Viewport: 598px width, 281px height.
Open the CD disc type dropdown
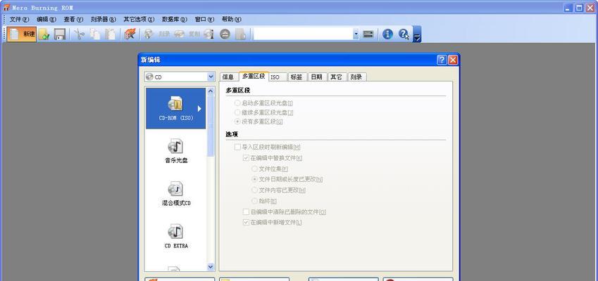211,77
